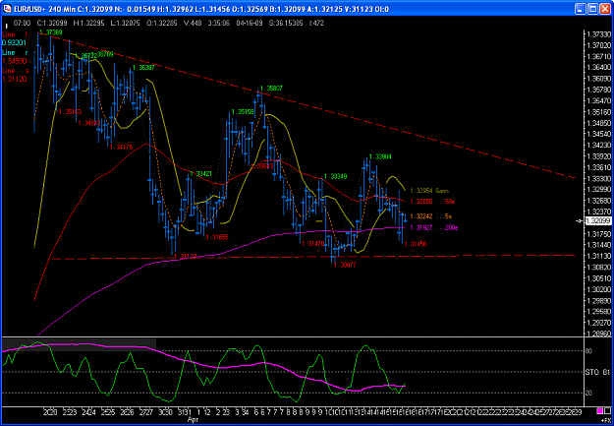
Task: Click the 1.33349 green price label
Action: 336,176
